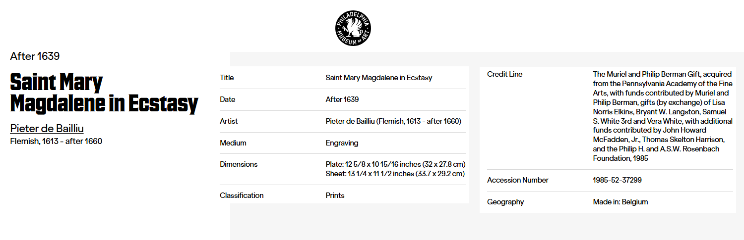This screenshot has height=240, width=744.
Task: Click the sheet dimensions text line
Action: 395,174
